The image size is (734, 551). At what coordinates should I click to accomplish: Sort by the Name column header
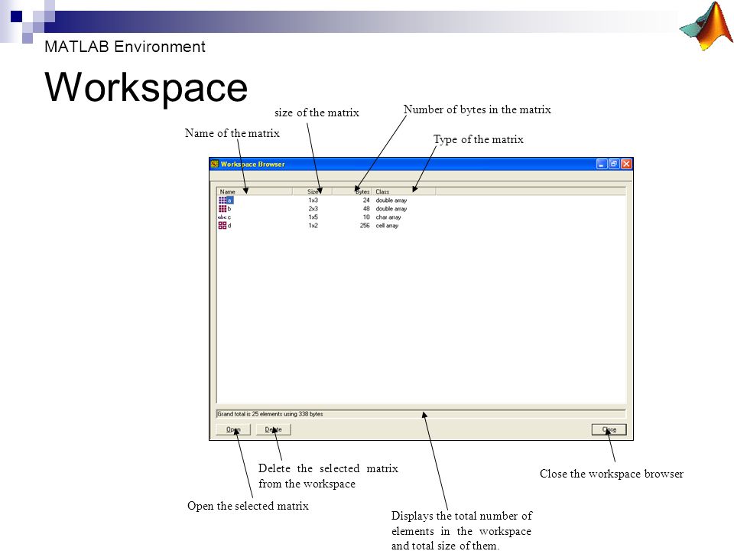tap(255, 191)
